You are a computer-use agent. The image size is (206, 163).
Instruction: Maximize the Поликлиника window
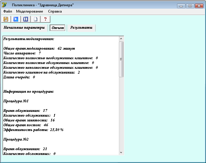point(190,6)
